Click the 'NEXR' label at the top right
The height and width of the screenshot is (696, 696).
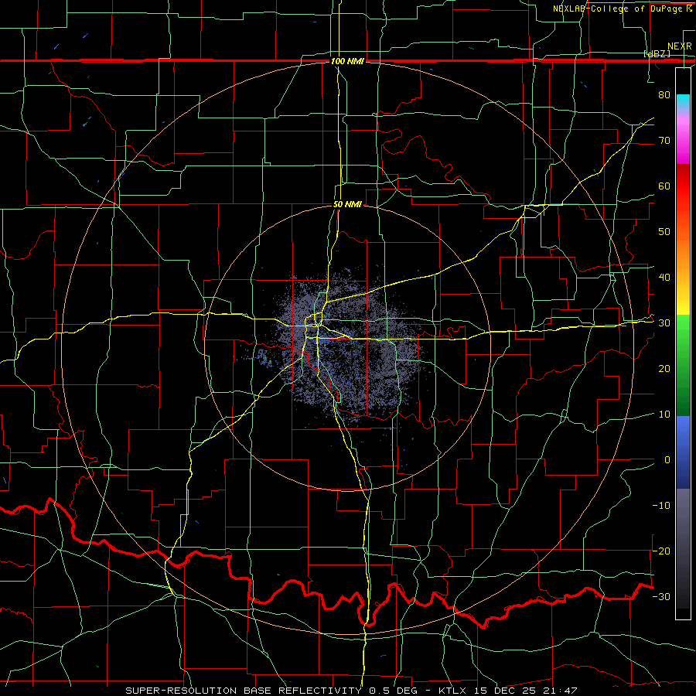(x=680, y=46)
